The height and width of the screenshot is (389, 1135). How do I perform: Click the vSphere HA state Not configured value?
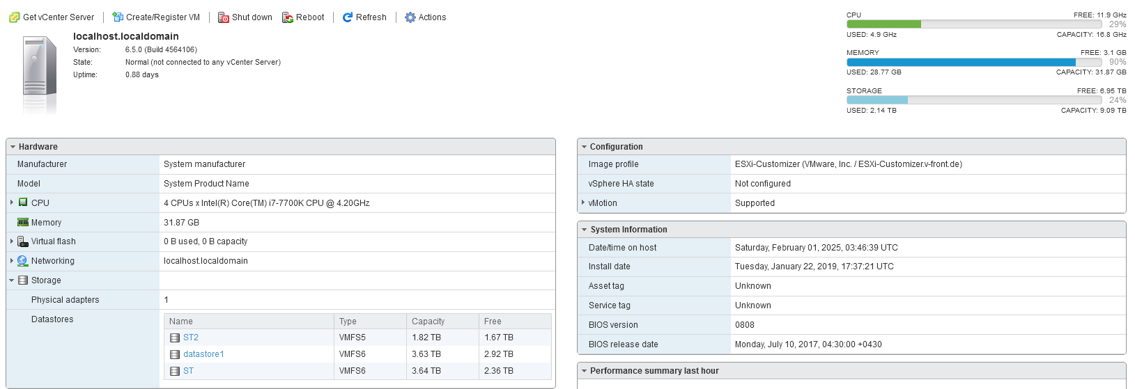[x=763, y=184]
